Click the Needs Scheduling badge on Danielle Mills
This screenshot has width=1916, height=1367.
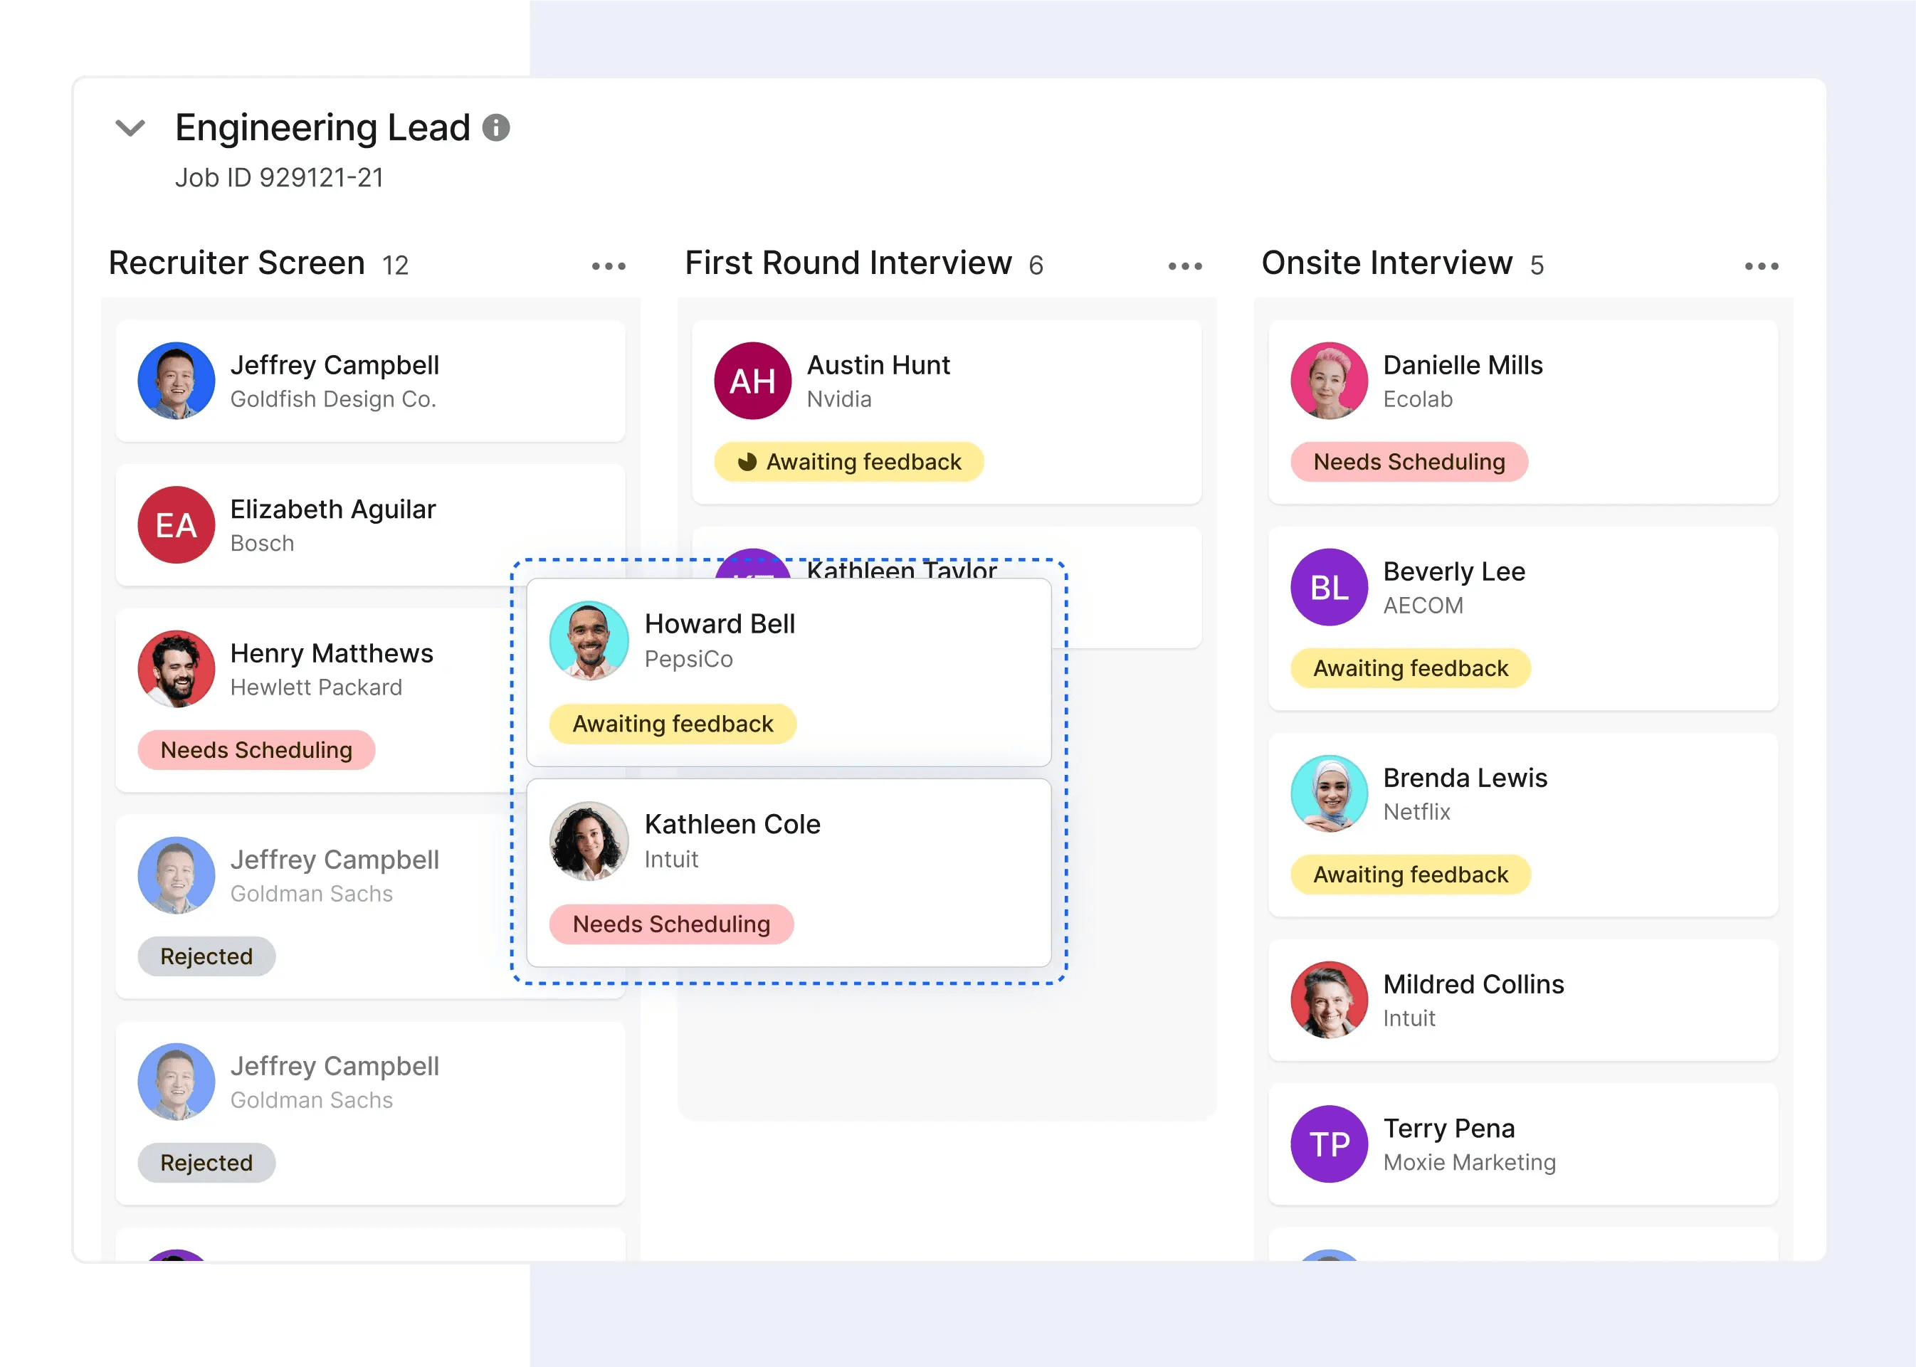coord(1409,461)
